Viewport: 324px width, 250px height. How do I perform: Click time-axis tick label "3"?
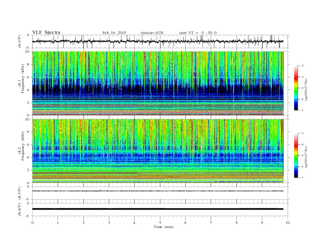pos(109,223)
